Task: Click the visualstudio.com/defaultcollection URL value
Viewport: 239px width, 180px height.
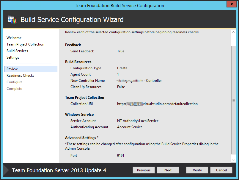Action: click(157, 104)
